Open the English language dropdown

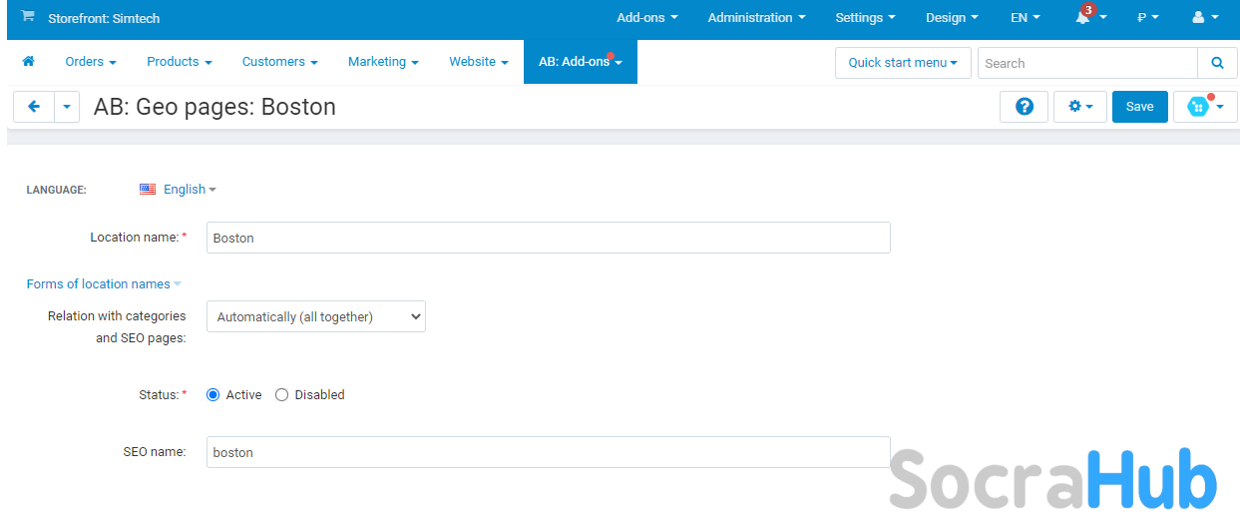[x=185, y=190]
